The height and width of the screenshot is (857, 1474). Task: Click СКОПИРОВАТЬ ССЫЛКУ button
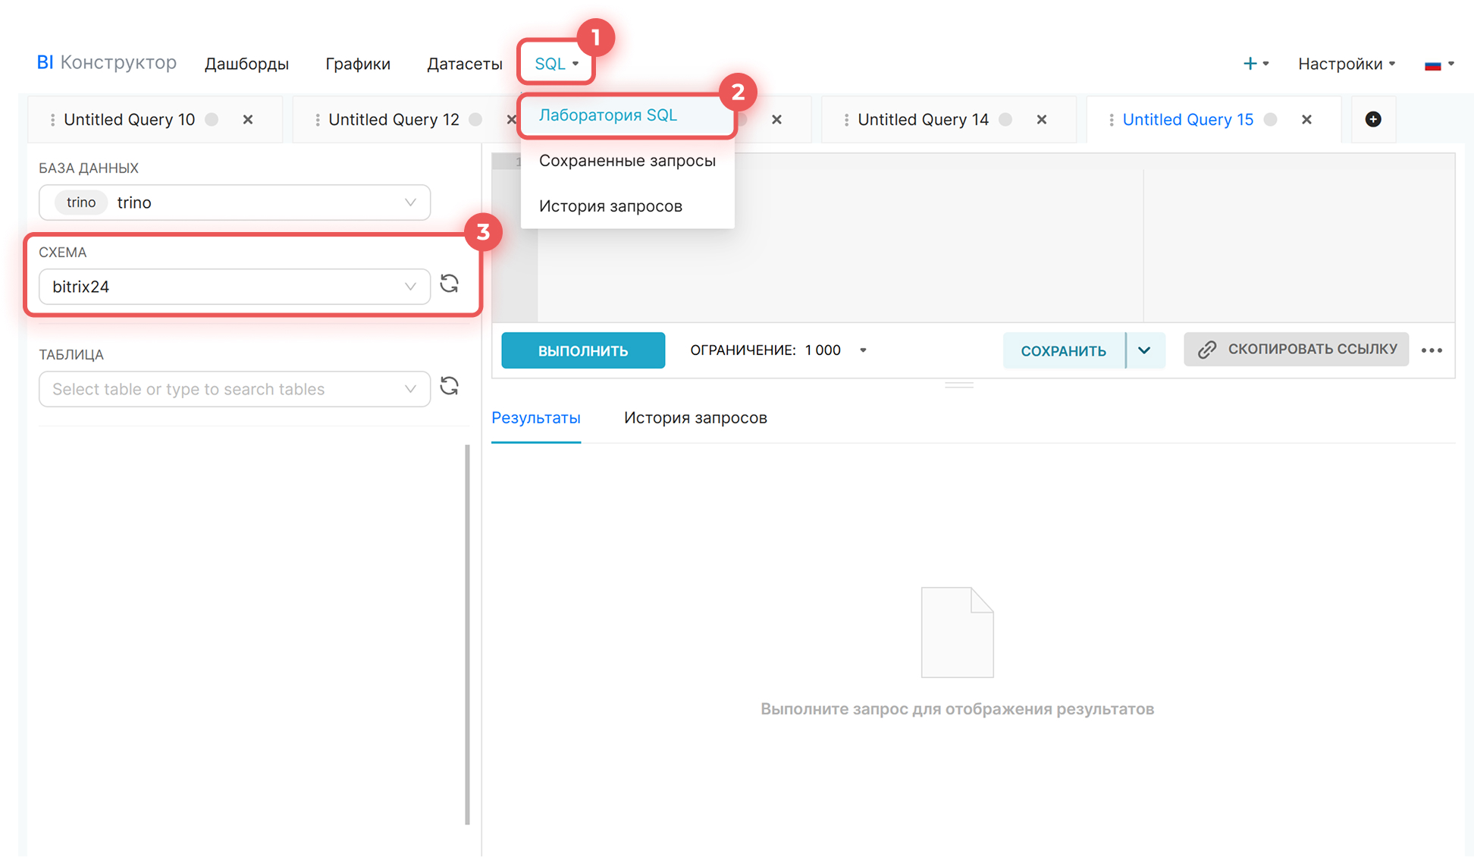pyautogui.click(x=1296, y=349)
